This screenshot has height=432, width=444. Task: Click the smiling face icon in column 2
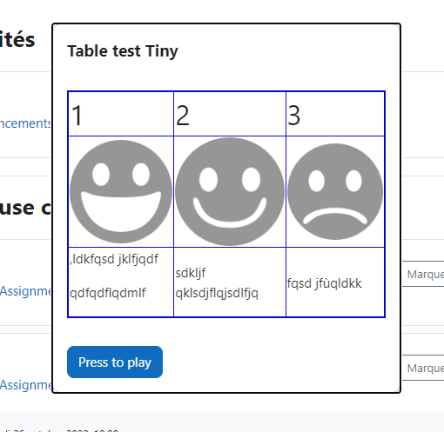click(x=230, y=191)
